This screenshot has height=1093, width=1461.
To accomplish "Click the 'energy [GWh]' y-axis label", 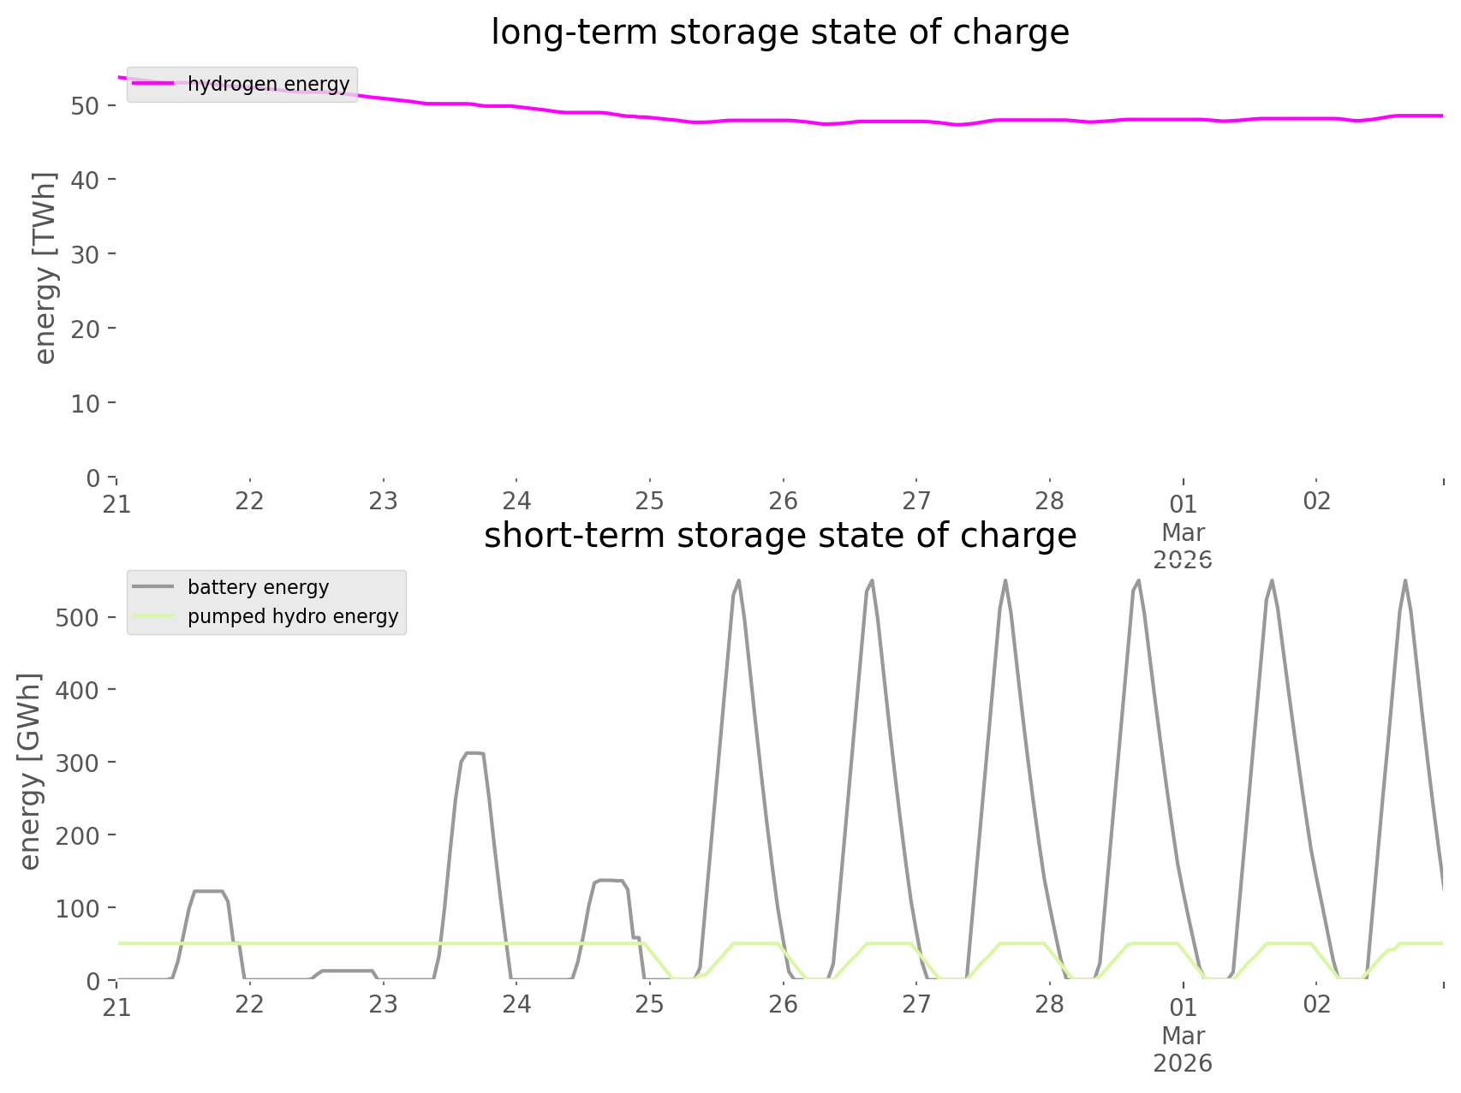I will coord(30,771).
